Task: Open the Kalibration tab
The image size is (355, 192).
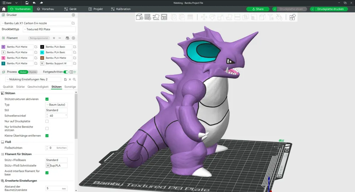Action: click(121, 9)
